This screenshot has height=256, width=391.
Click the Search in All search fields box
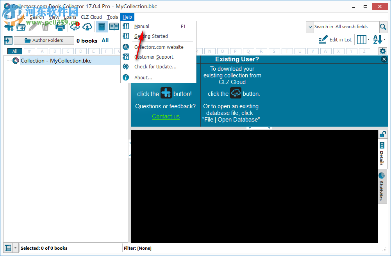pyautogui.click(x=346, y=27)
